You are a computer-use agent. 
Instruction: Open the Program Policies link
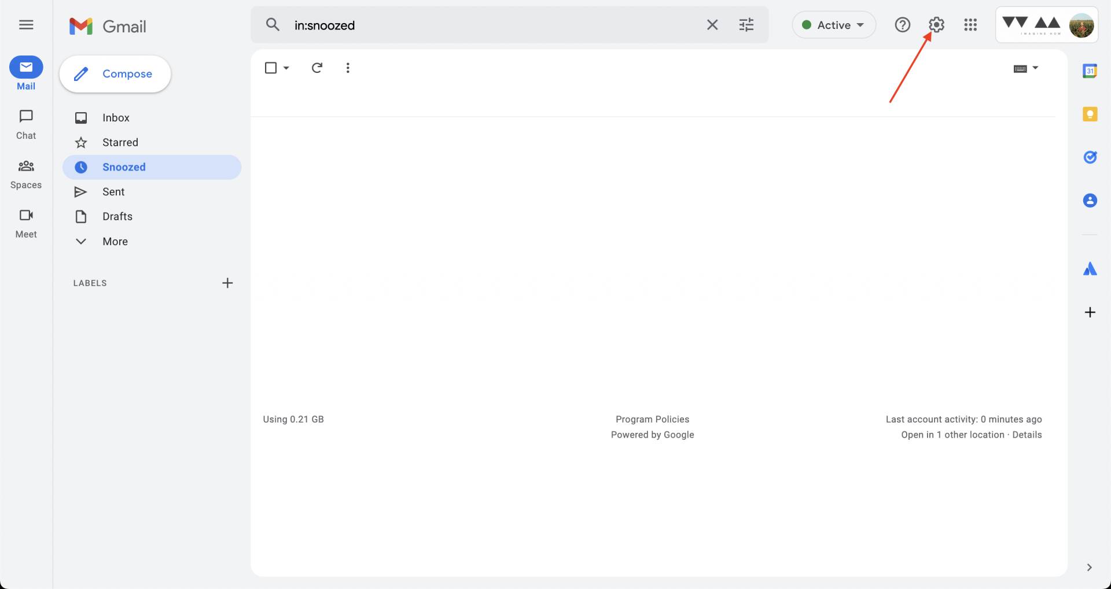652,419
